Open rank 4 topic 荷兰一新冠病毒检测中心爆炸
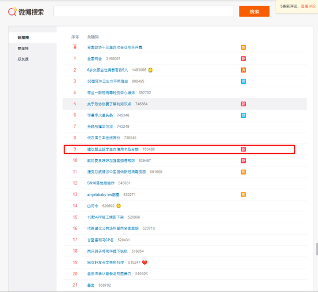318x292 pixels. coord(111,93)
